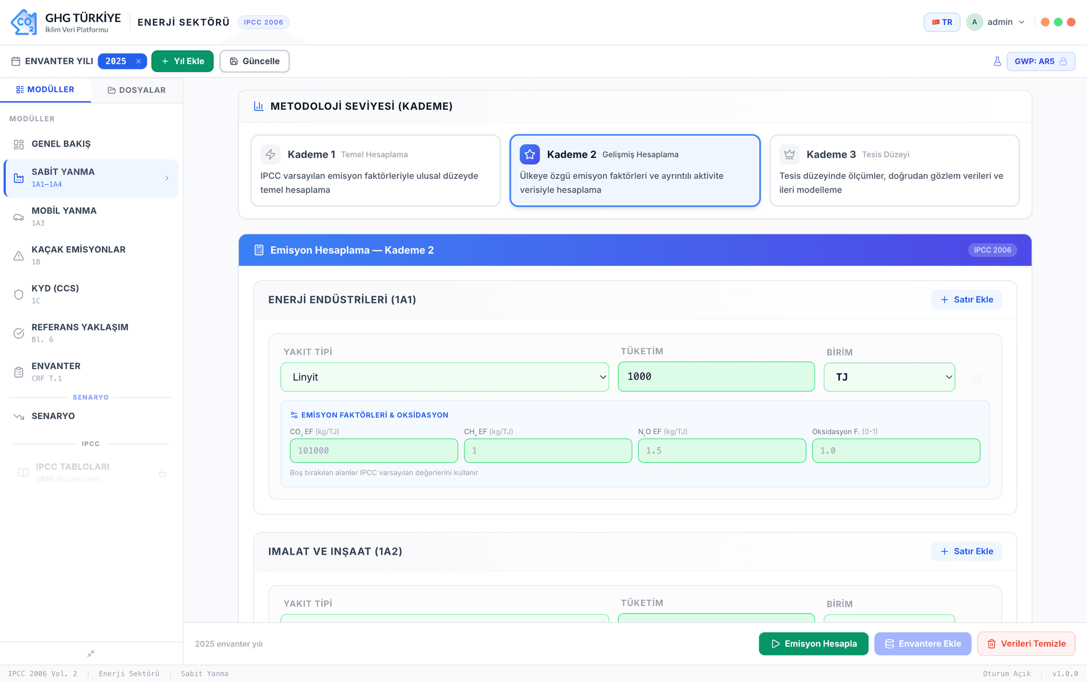
Task: Click the star icon on the Kademe 2 card
Action: pyautogui.click(x=530, y=155)
